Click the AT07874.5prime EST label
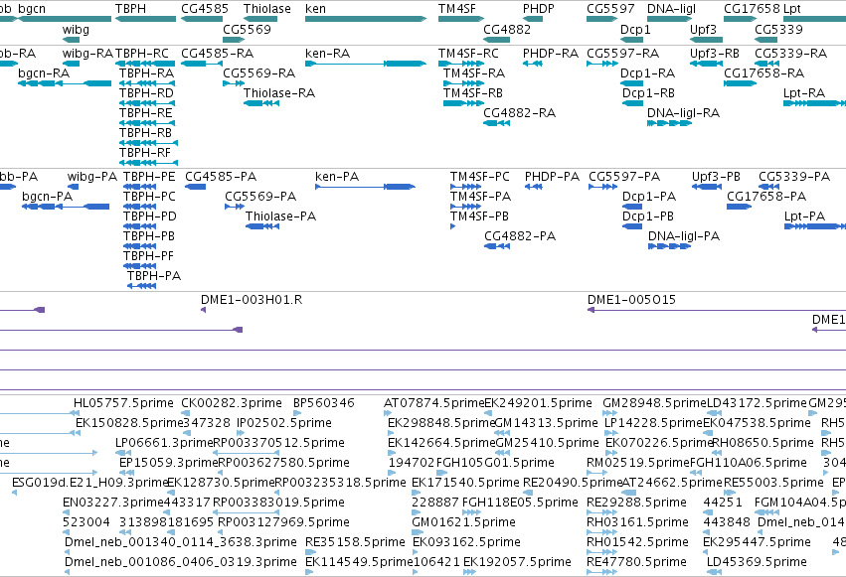Screen dimensions: 846x577 (434, 403)
